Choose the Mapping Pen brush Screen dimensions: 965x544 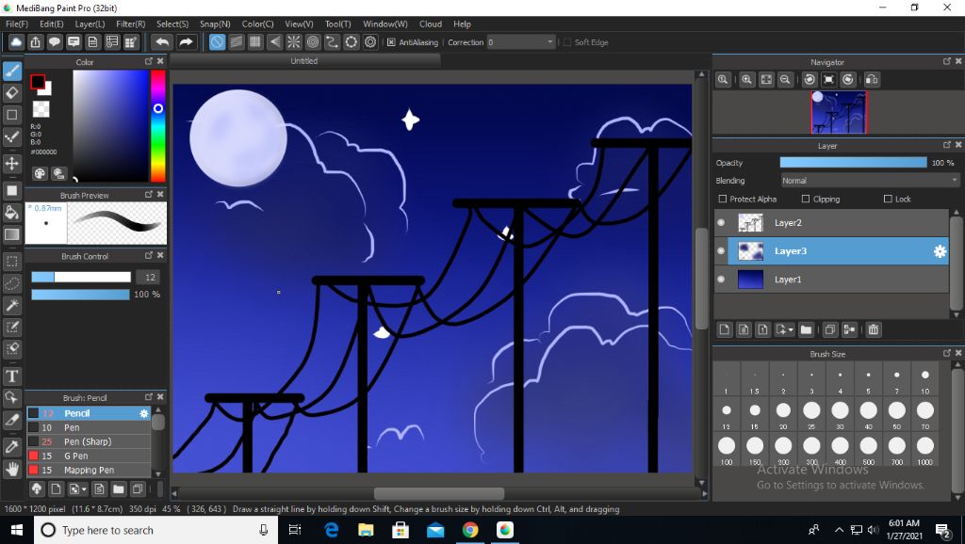[x=89, y=471]
